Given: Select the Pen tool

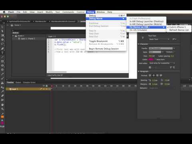Looking at the screenshot, I should click(2, 48).
